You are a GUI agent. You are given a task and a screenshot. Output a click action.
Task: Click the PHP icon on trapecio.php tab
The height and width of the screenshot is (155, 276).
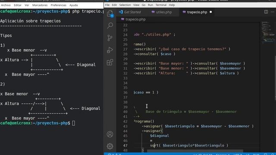(184, 12)
